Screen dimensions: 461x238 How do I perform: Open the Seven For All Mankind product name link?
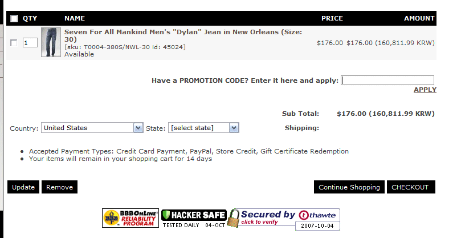point(183,35)
